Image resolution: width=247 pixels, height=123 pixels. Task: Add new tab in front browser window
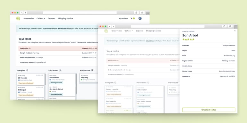click(x=236, y=27)
